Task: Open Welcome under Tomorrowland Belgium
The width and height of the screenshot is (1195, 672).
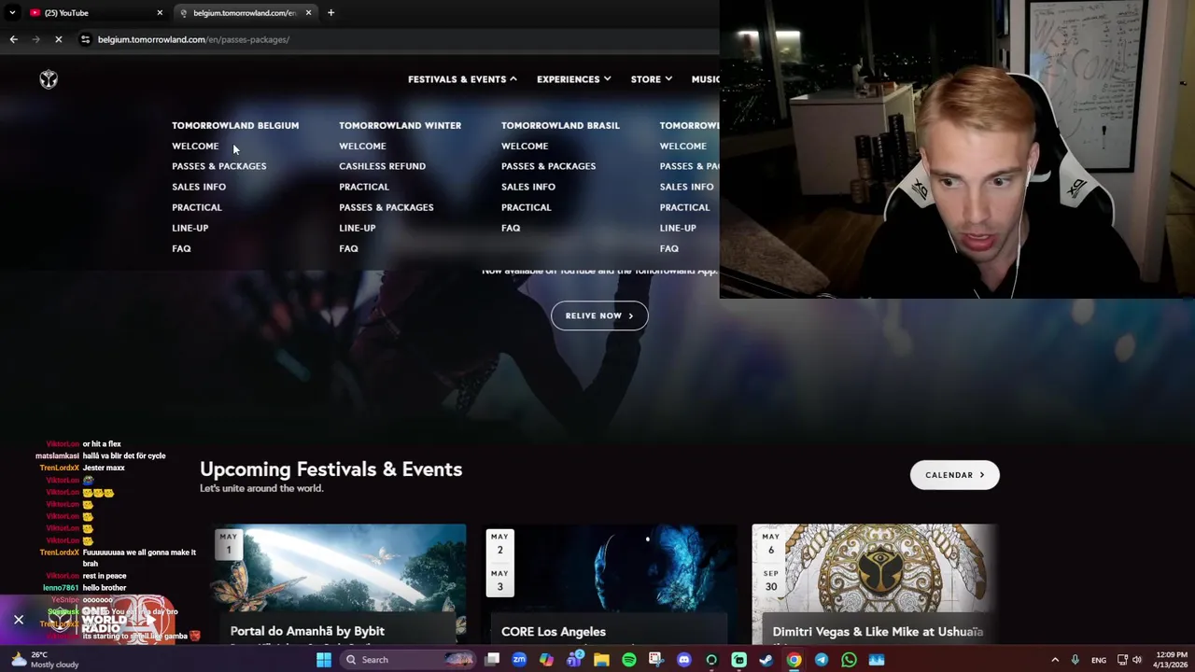Action: [x=195, y=146]
